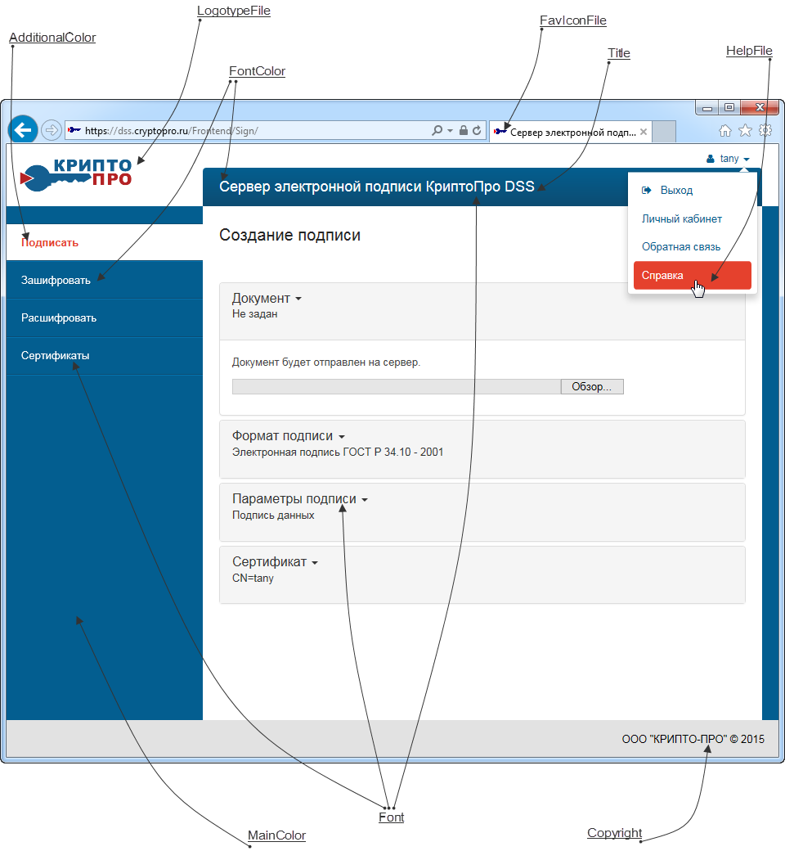
Task: Click the search magnifier in address bar
Action: (437, 130)
